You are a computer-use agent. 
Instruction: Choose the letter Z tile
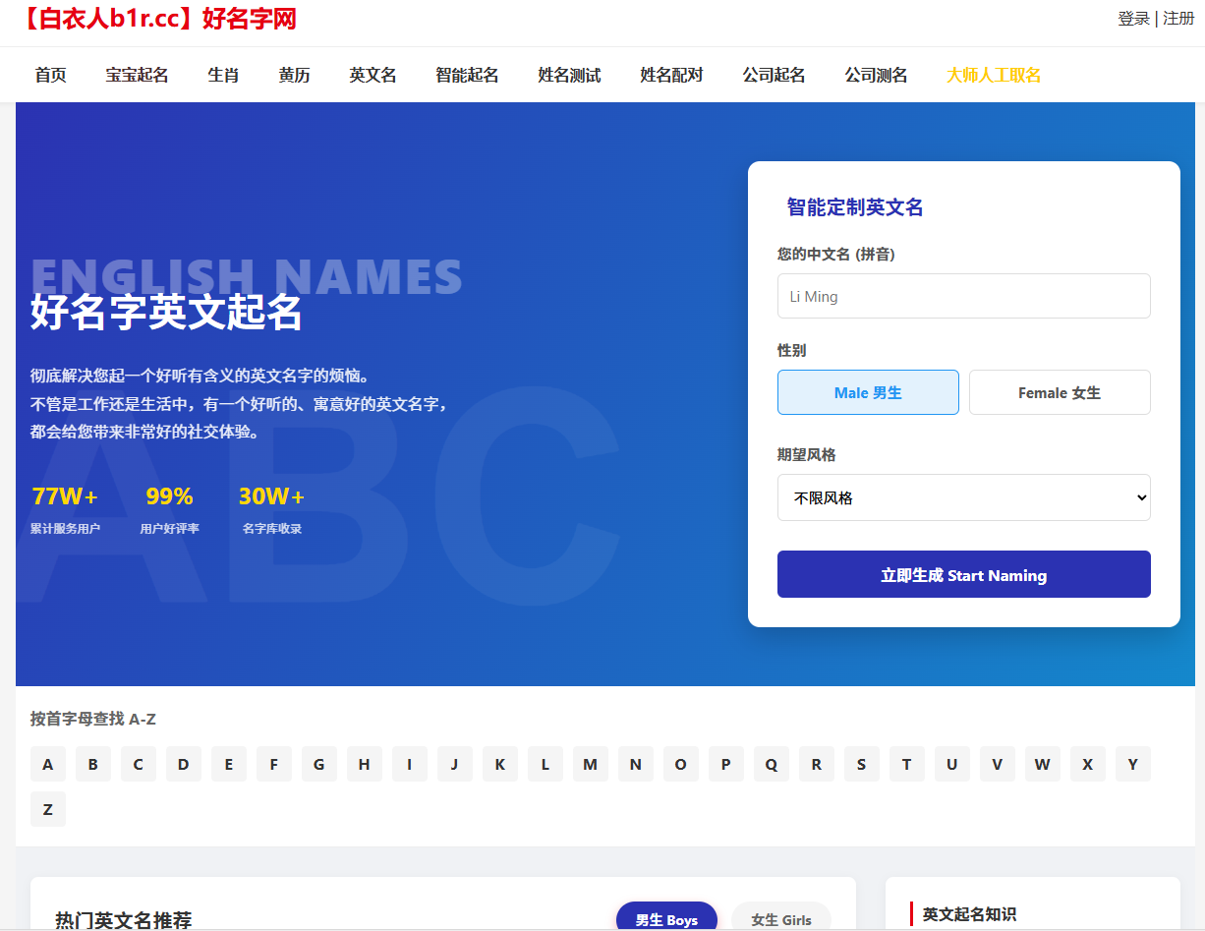click(x=47, y=809)
